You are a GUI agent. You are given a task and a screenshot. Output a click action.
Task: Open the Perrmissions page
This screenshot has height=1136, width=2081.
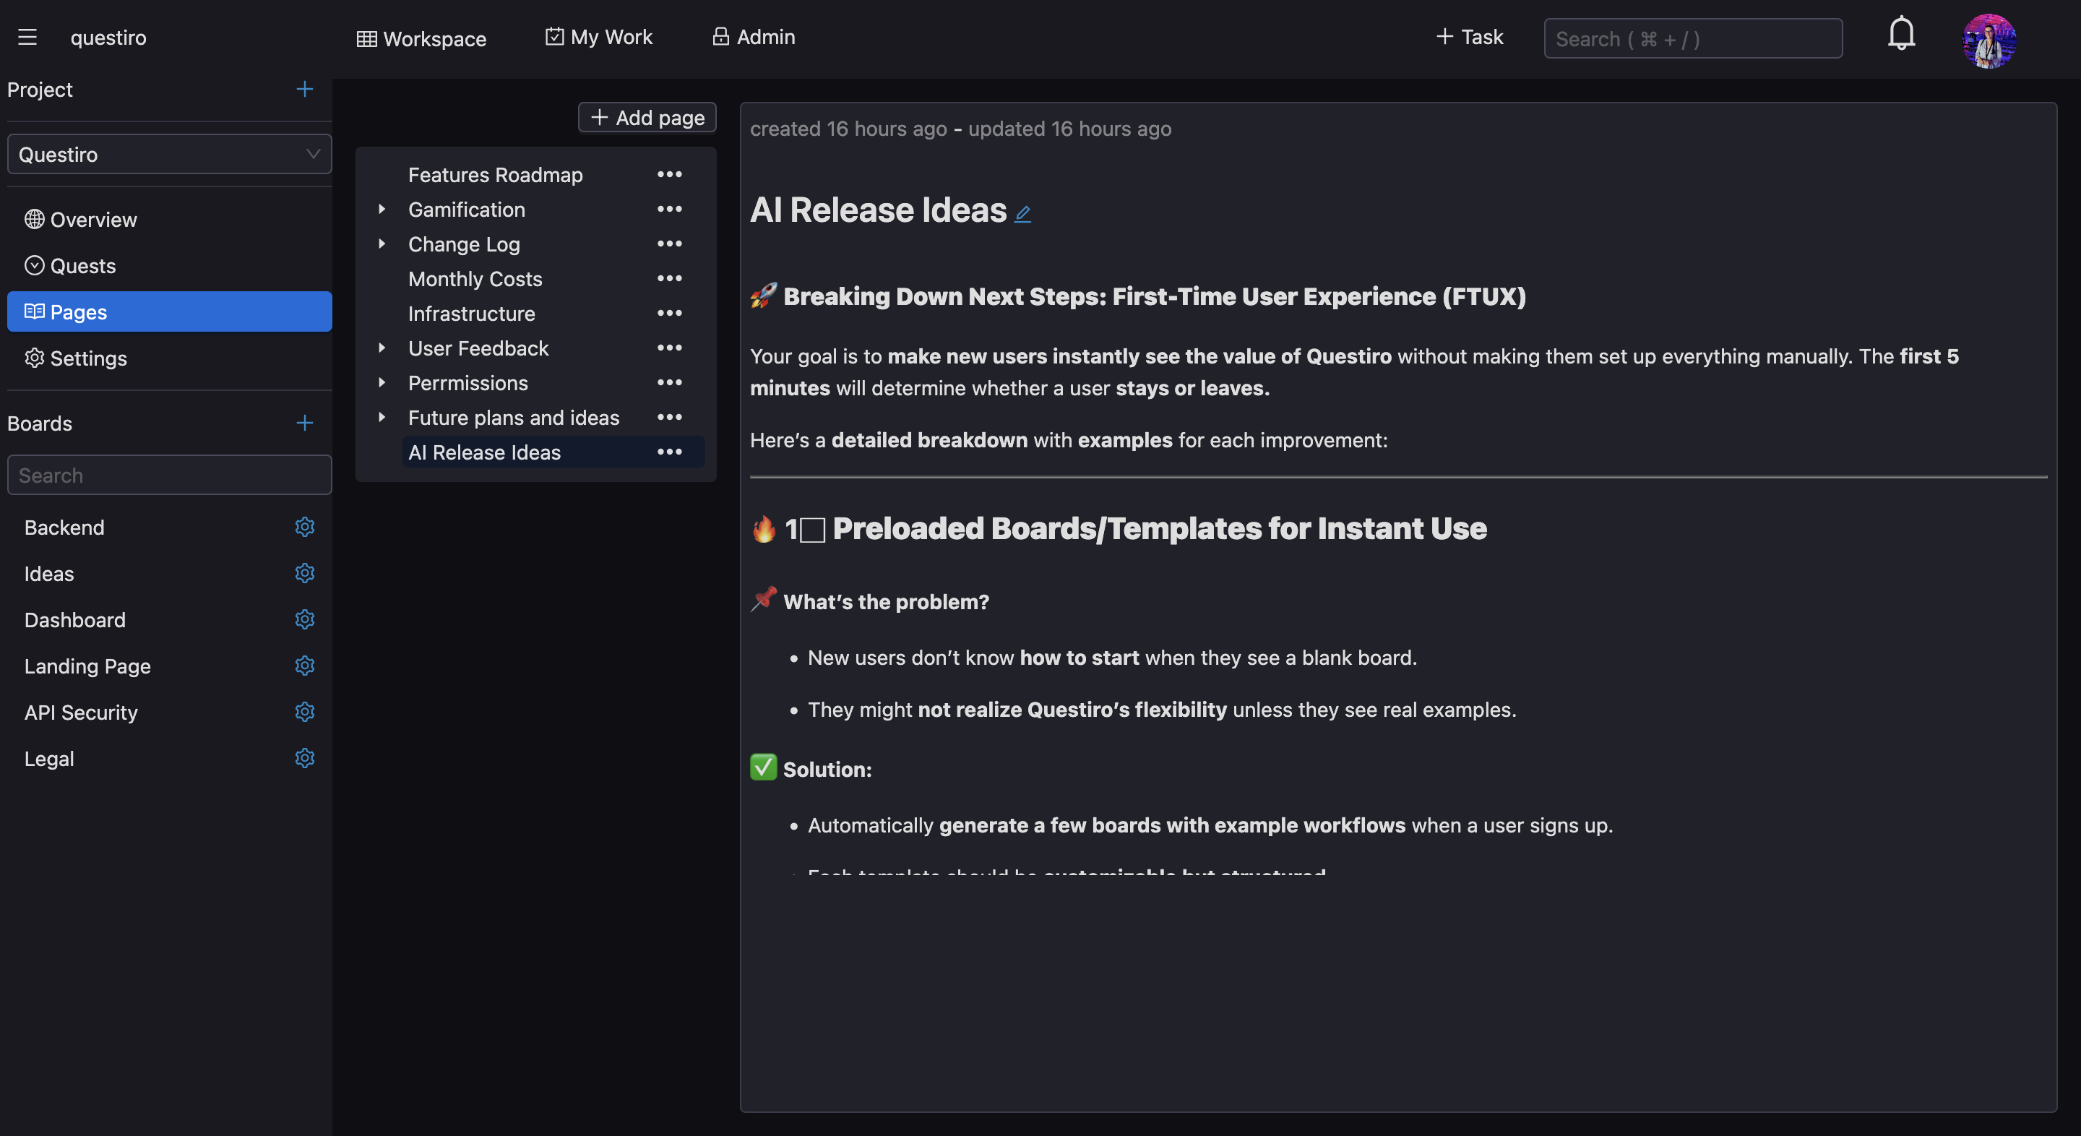click(468, 383)
